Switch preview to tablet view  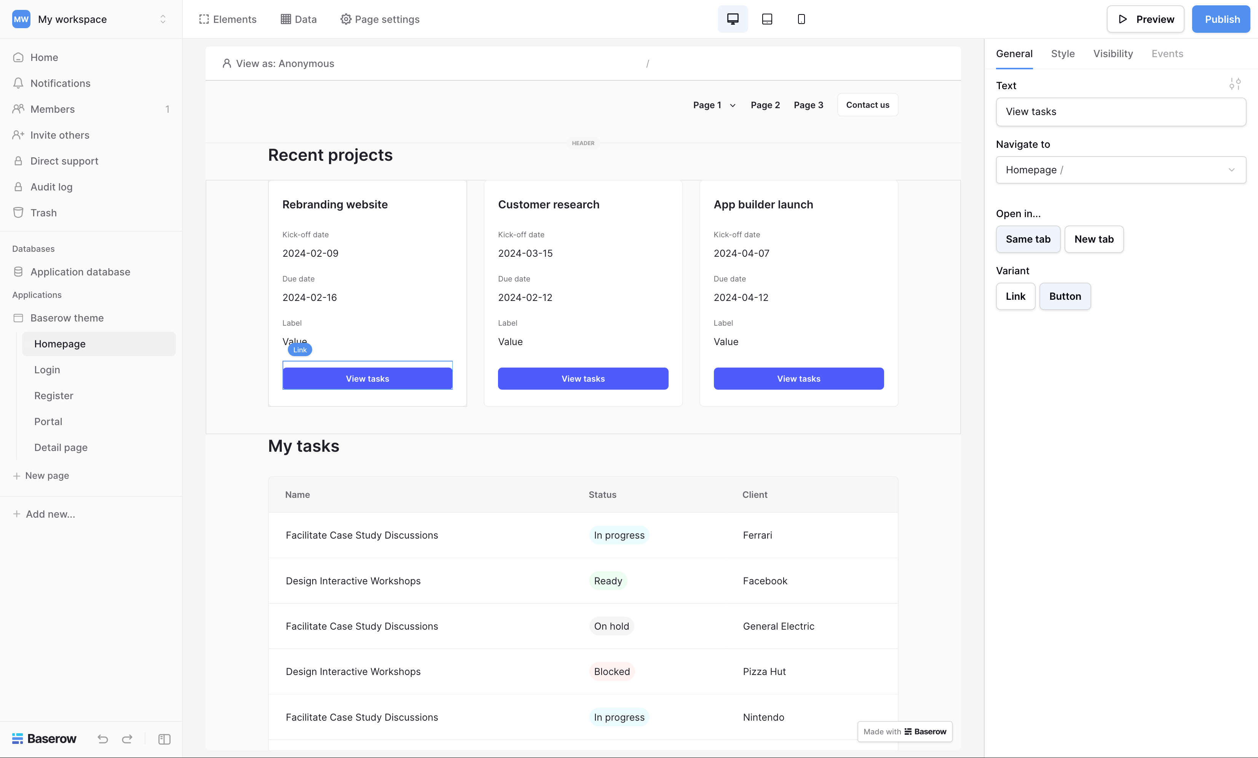767,19
